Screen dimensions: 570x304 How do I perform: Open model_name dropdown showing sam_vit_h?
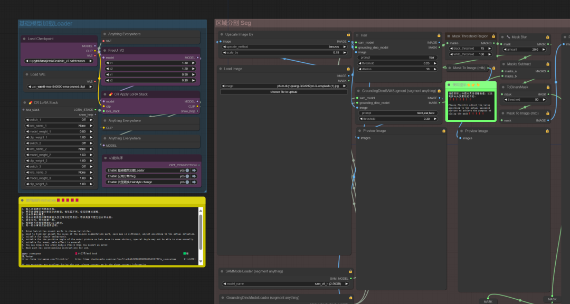(x=286, y=283)
